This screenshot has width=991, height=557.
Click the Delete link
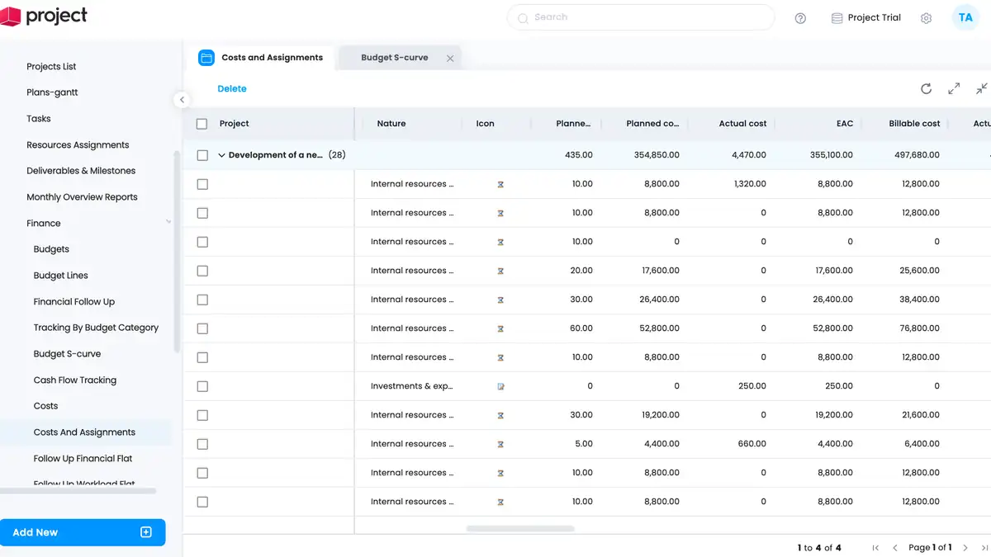point(232,89)
